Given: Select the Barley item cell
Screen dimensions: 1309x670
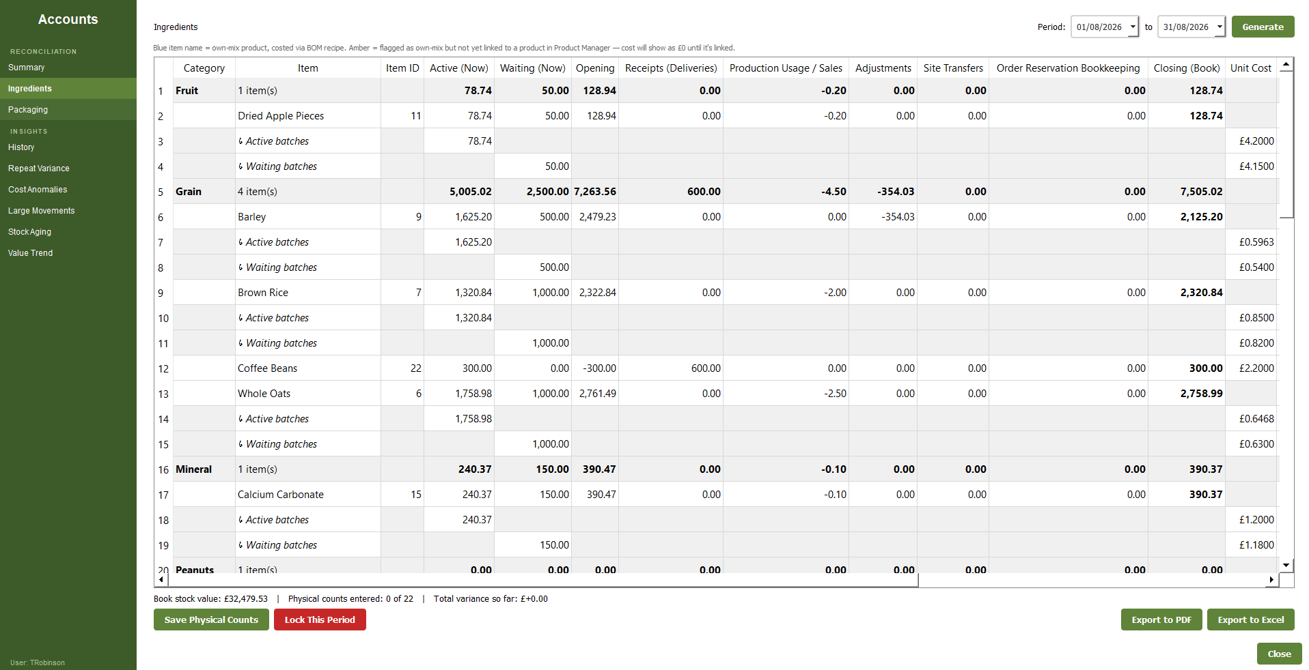Looking at the screenshot, I should [x=307, y=217].
